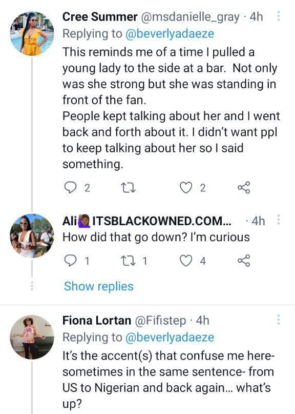Visit Cree Summer's profile via display name
The image size is (295, 414).
coord(100,16)
